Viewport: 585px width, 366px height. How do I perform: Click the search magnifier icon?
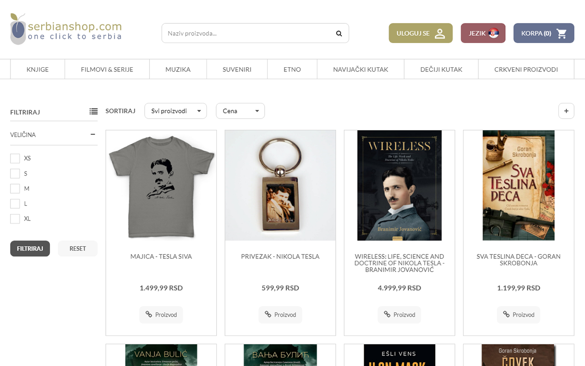339,33
